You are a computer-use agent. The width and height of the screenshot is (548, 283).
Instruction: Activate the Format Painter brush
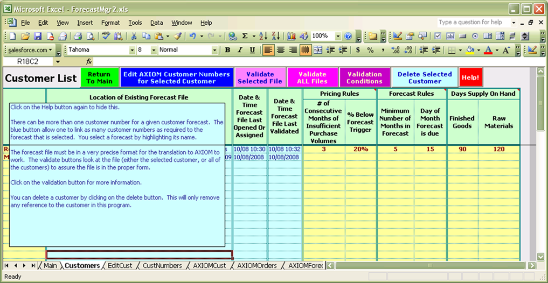click(x=177, y=36)
